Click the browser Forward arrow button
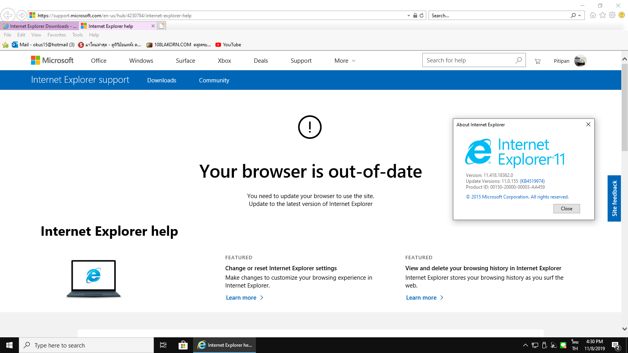Image resolution: width=628 pixels, height=353 pixels. click(x=22, y=15)
